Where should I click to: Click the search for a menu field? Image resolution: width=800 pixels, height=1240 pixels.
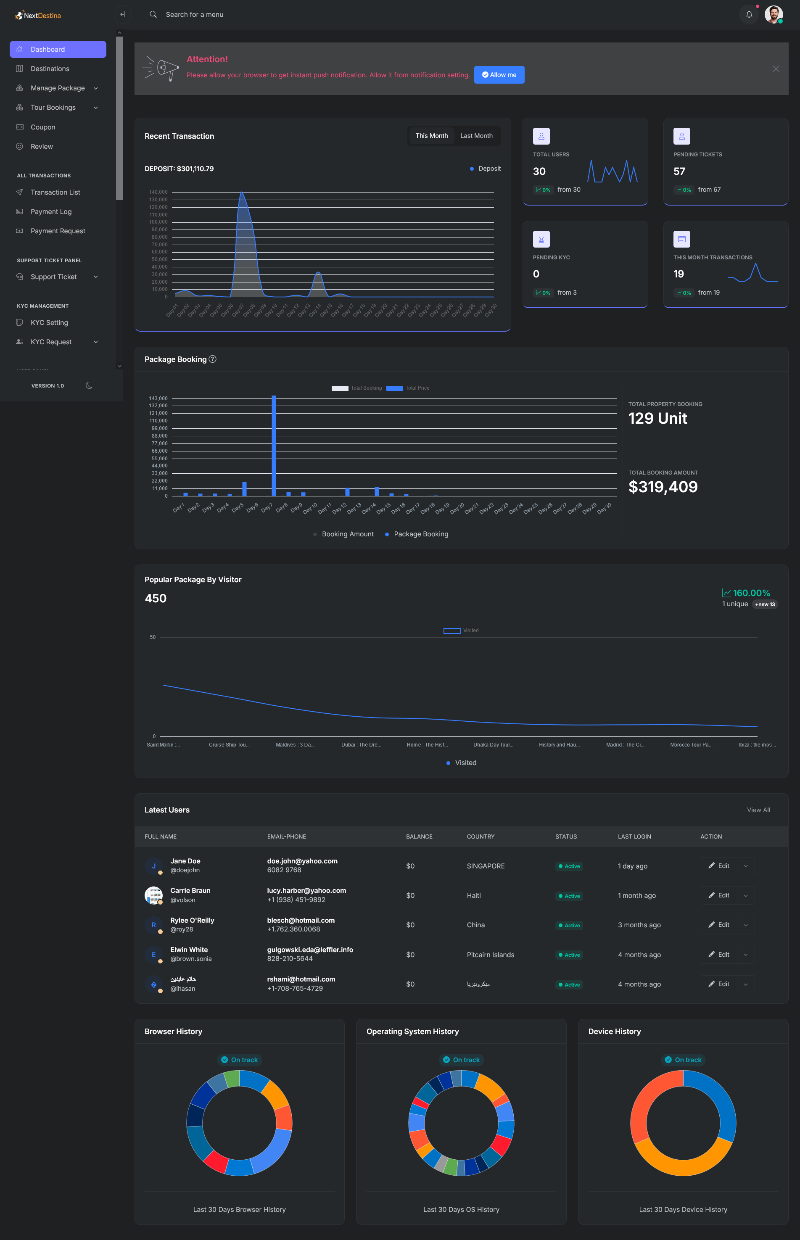[195, 15]
